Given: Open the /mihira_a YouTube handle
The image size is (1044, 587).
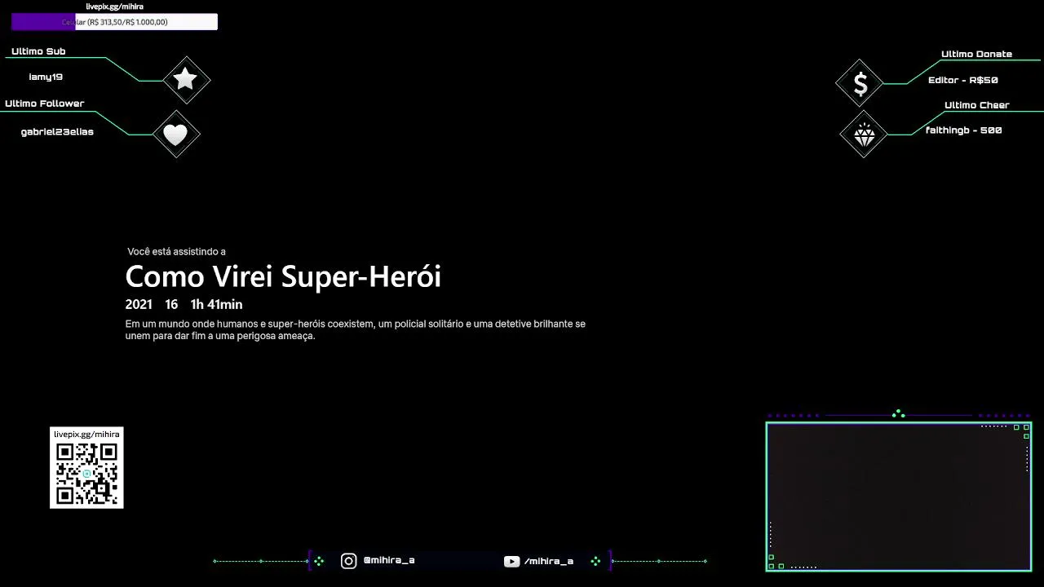Looking at the screenshot, I should pyautogui.click(x=549, y=561).
